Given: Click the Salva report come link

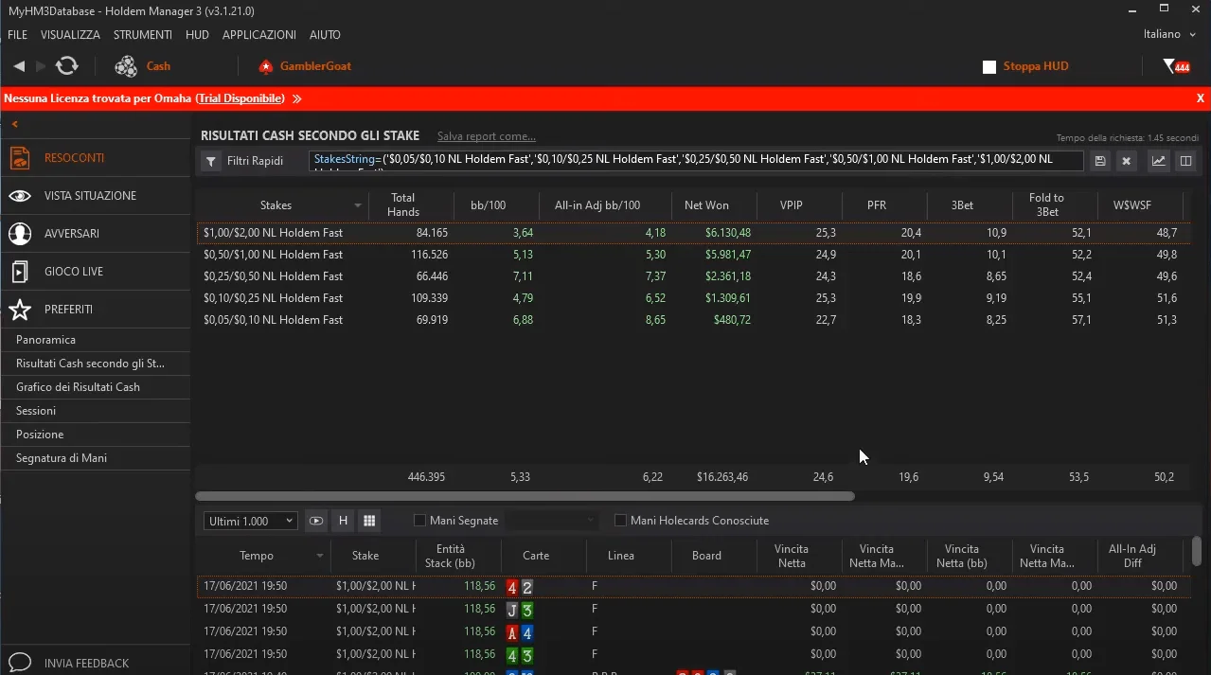Looking at the screenshot, I should 486,136.
